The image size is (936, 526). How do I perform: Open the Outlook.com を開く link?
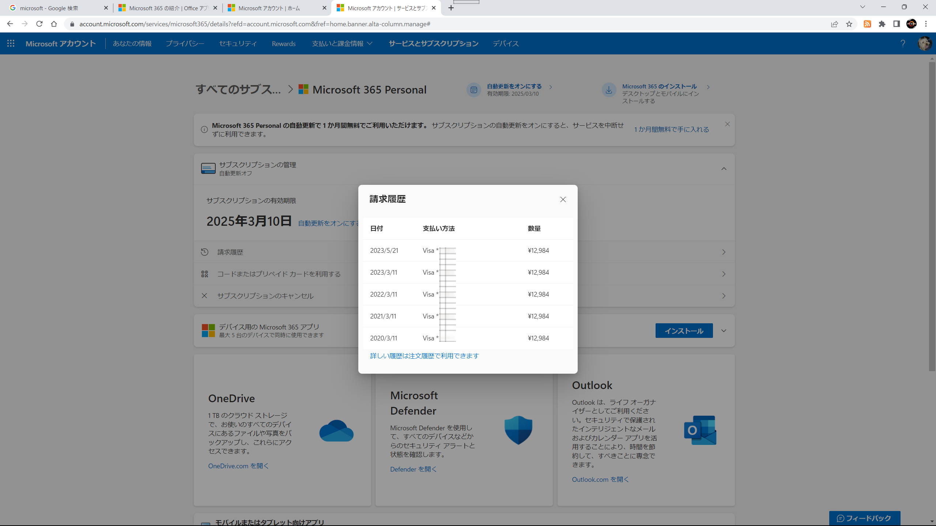pos(600,479)
